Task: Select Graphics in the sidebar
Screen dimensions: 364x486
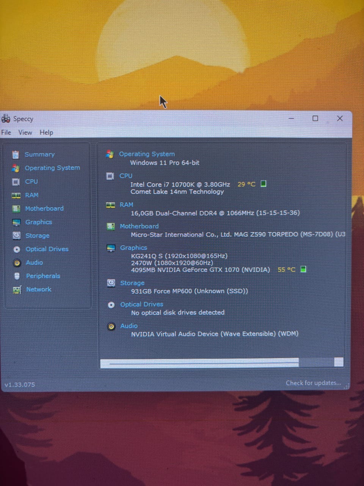Action: pyautogui.click(x=39, y=222)
